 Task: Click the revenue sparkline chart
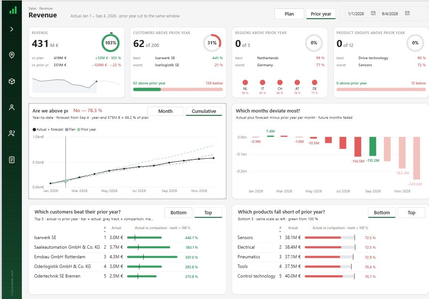coord(77,85)
